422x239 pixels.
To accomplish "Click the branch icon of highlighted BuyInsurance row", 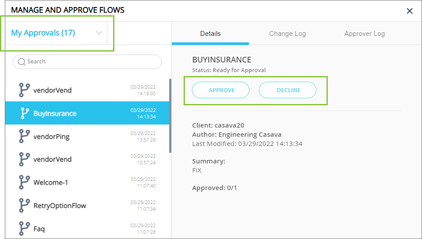I will tap(24, 113).
